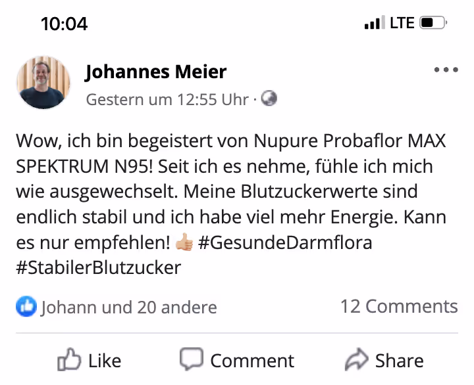Tap the speech bubble Comment icon
Image resolution: width=474 pixels, height=385 pixels.
[191, 359]
